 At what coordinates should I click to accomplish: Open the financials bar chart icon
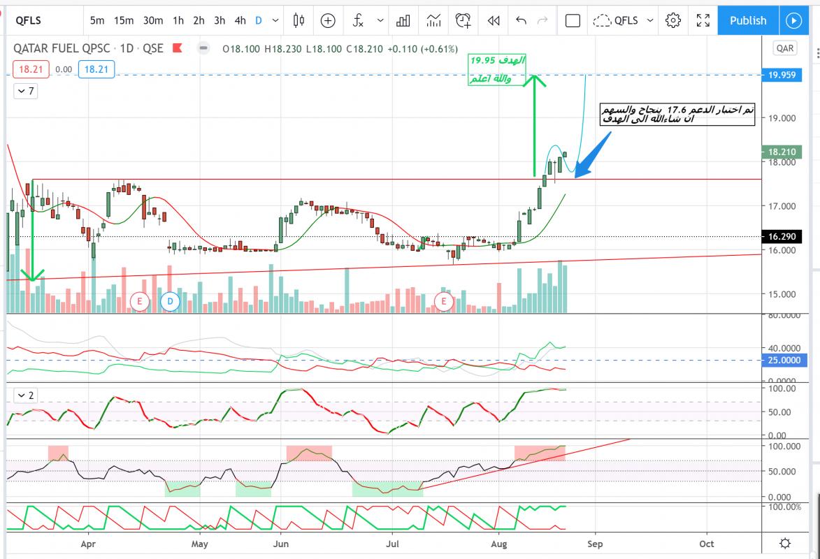[x=403, y=20]
